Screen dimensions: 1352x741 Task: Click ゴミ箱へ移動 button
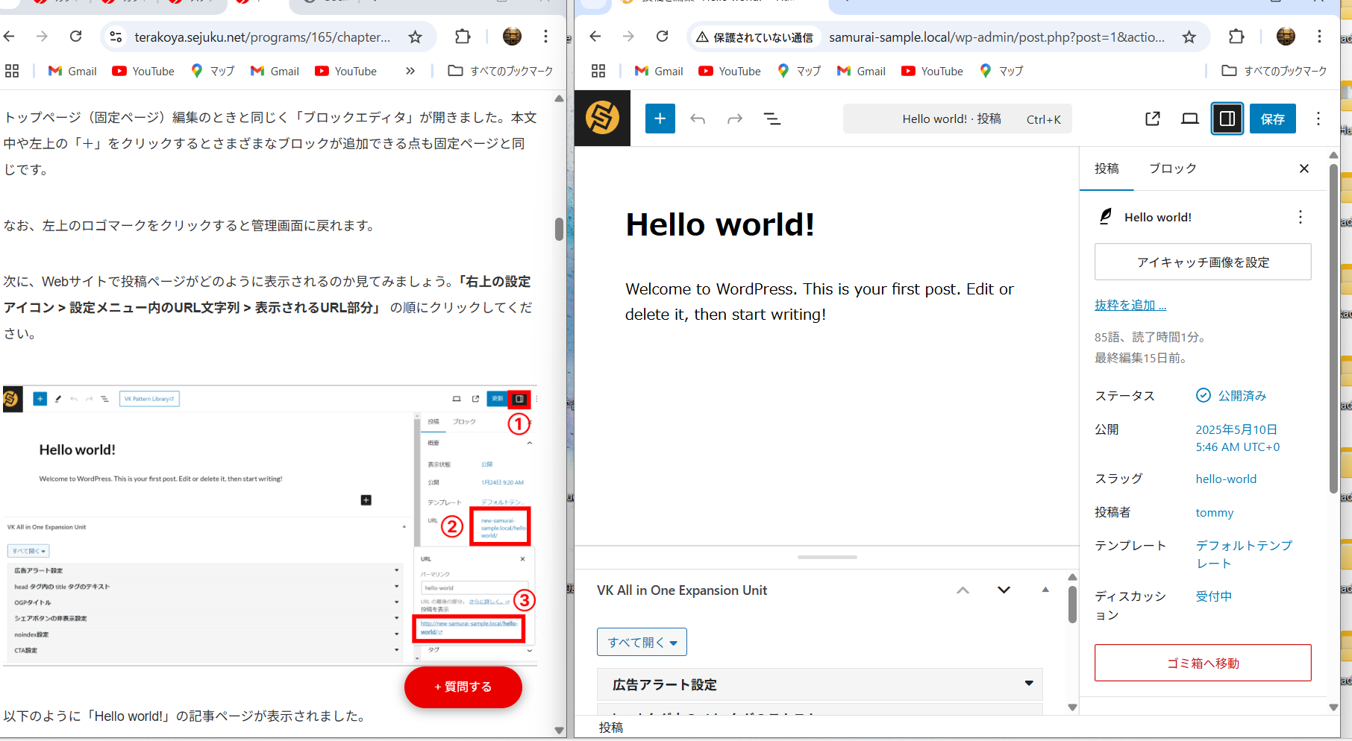[1203, 663]
